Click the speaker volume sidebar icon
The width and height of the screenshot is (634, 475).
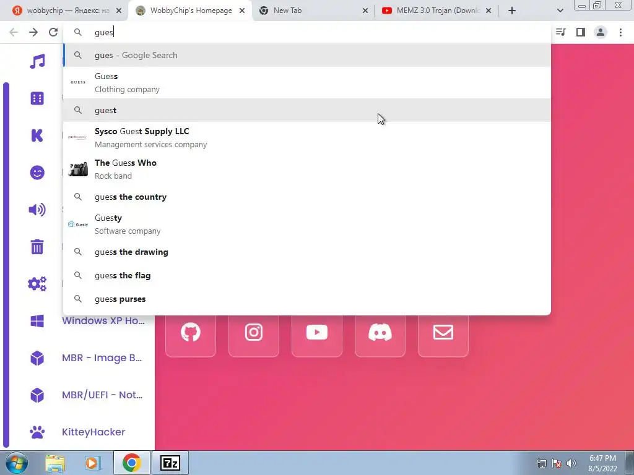pyautogui.click(x=37, y=210)
